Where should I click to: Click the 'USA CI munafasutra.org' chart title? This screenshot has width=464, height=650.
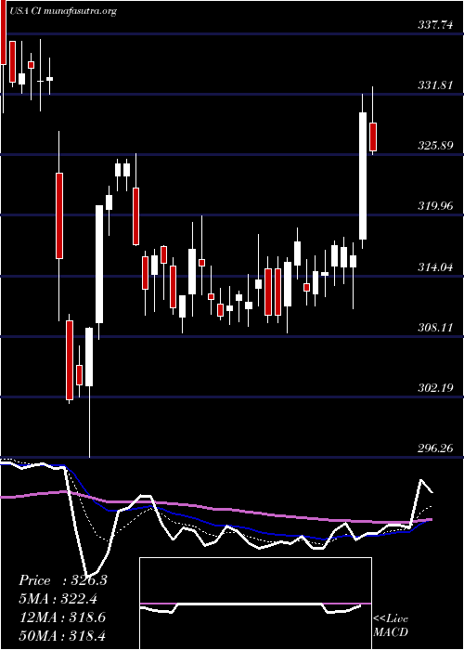[63, 11]
